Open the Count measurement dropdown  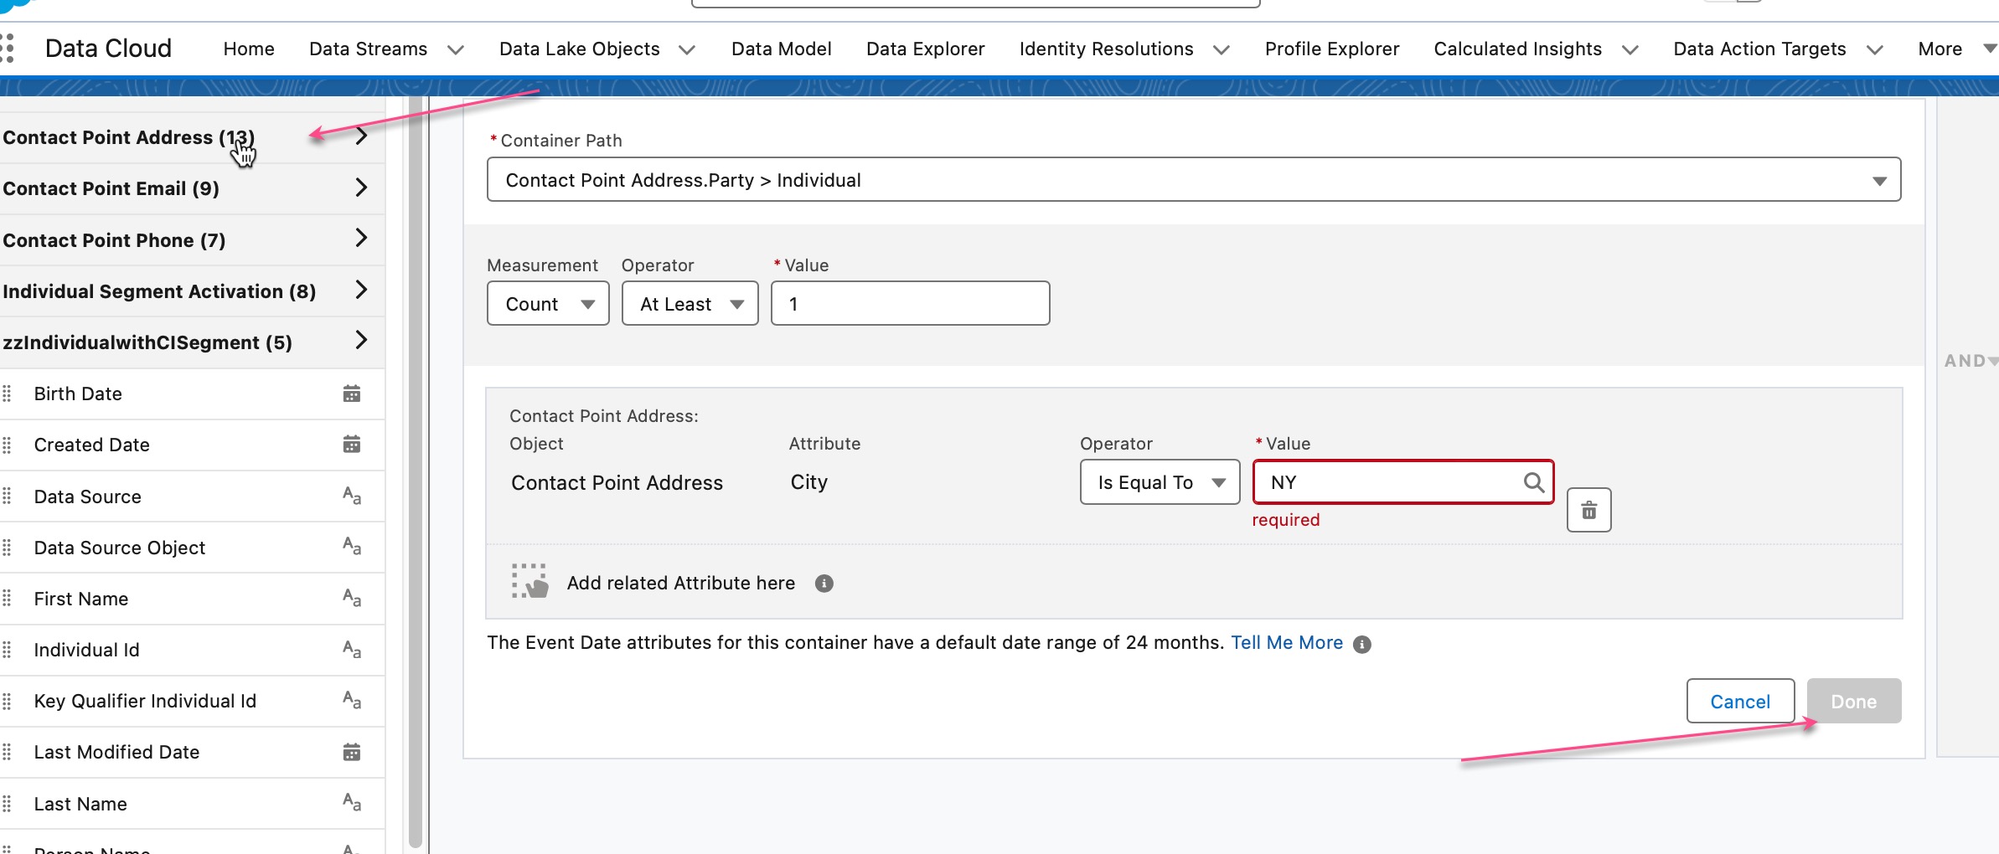(548, 304)
